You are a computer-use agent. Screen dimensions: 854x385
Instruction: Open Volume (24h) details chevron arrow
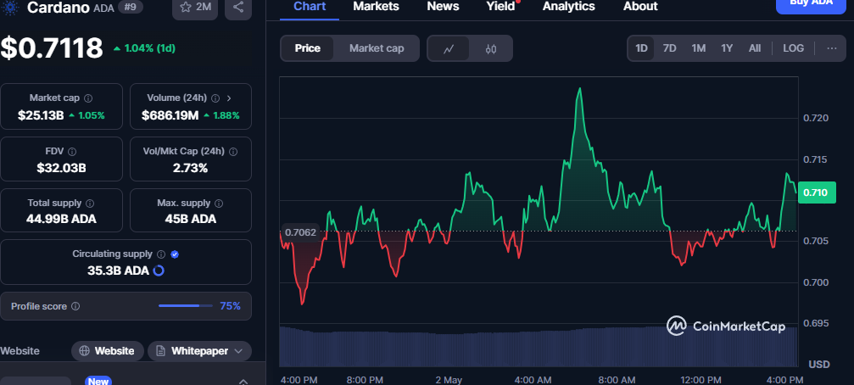point(229,98)
